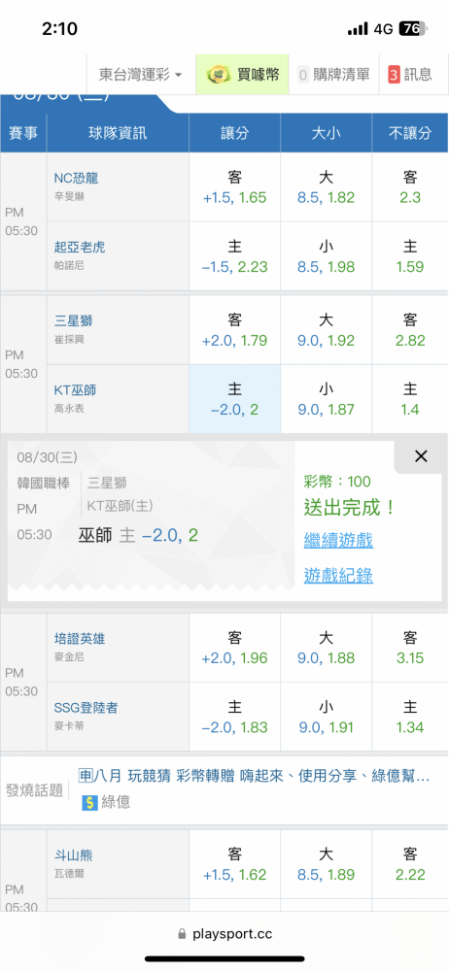Image resolution: width=449 pixels, height=971 pixels.
Task: Tap the battery status icon
Action: pyautogui.click(x=414, y=28)
